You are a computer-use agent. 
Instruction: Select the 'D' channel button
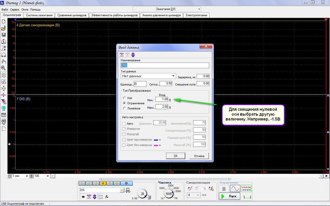point(127,183)
